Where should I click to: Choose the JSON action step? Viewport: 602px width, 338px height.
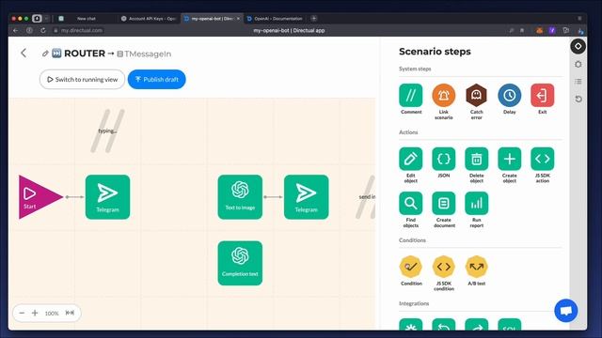(x=443, y=159)
